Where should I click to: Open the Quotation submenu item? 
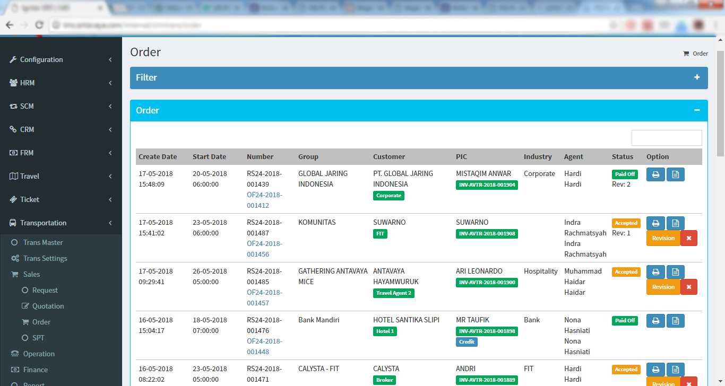tap(48, 306)
